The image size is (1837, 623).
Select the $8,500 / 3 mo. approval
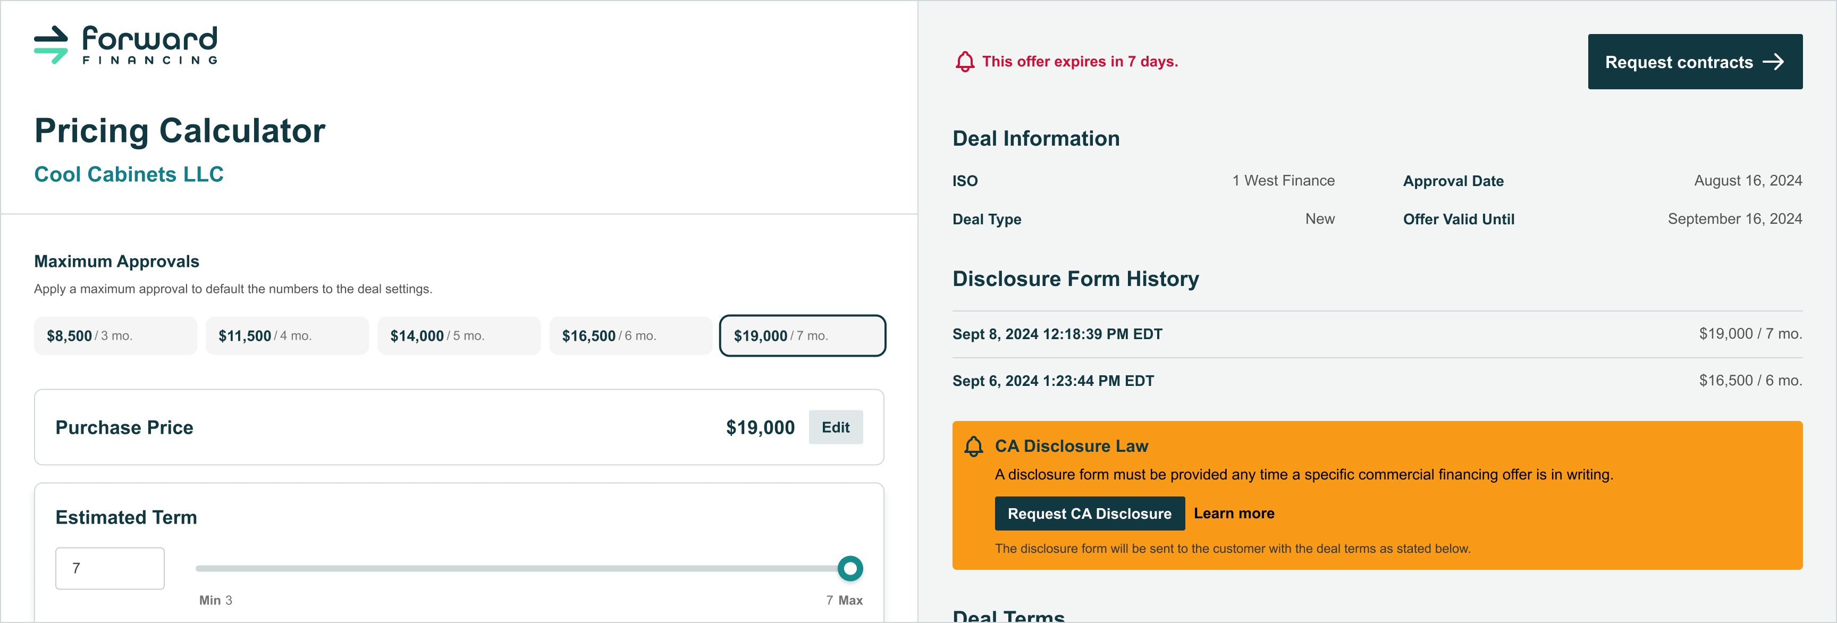(115, 336)
